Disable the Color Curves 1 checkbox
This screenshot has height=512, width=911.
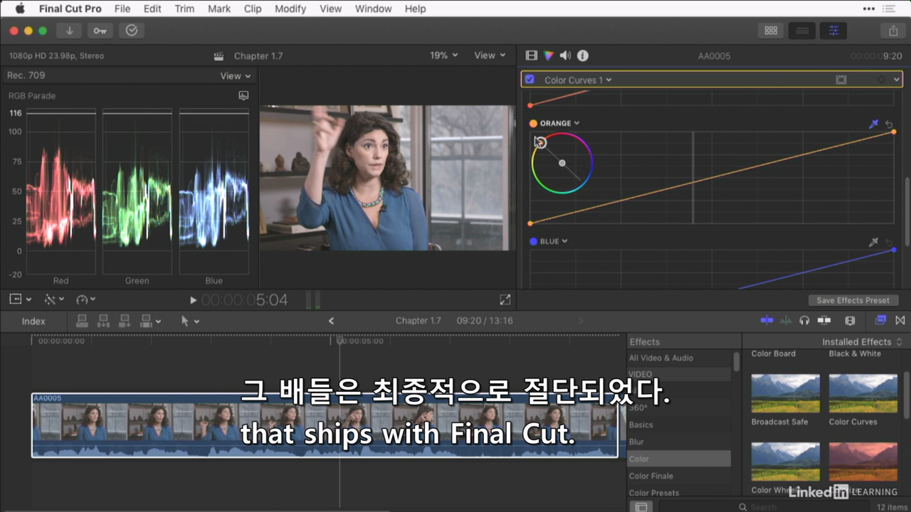tap(530, 80)
